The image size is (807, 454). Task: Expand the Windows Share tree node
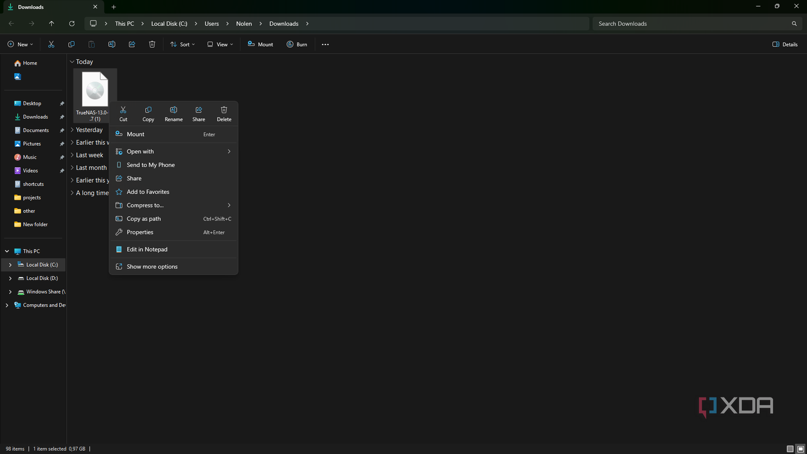[x=10, y=292]
